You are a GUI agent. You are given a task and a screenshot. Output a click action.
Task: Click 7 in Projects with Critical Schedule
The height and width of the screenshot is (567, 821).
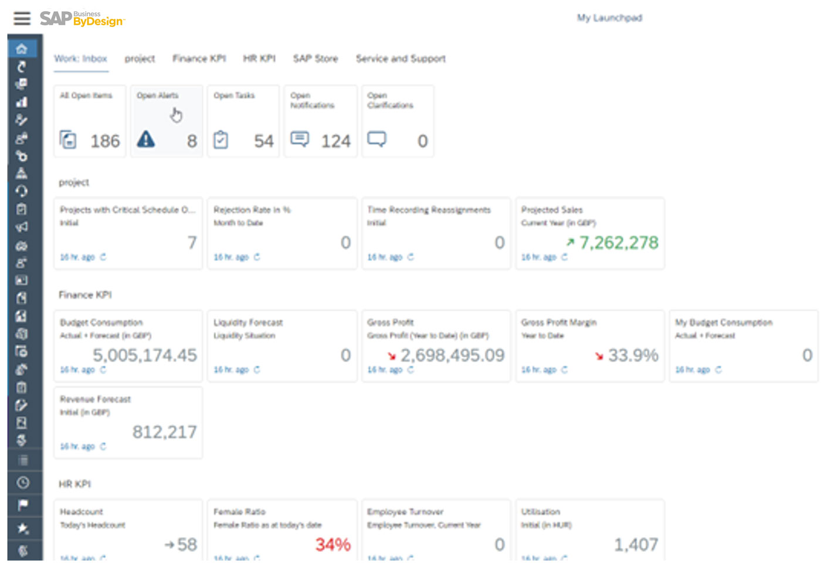coord(192,242)
